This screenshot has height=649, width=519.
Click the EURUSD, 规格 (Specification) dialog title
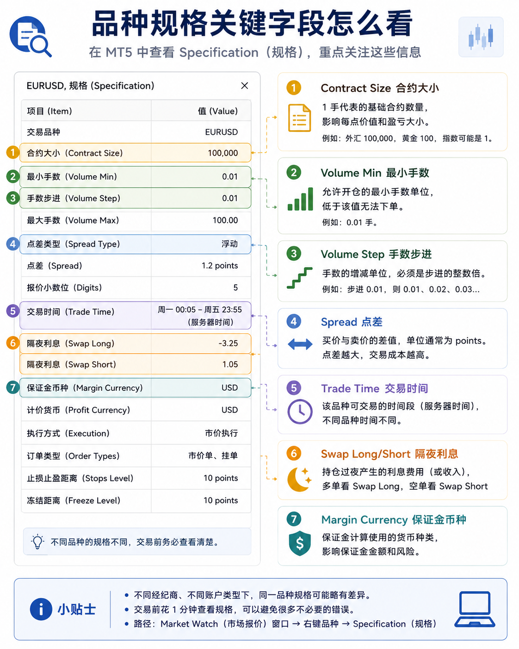tap(90, 86)
